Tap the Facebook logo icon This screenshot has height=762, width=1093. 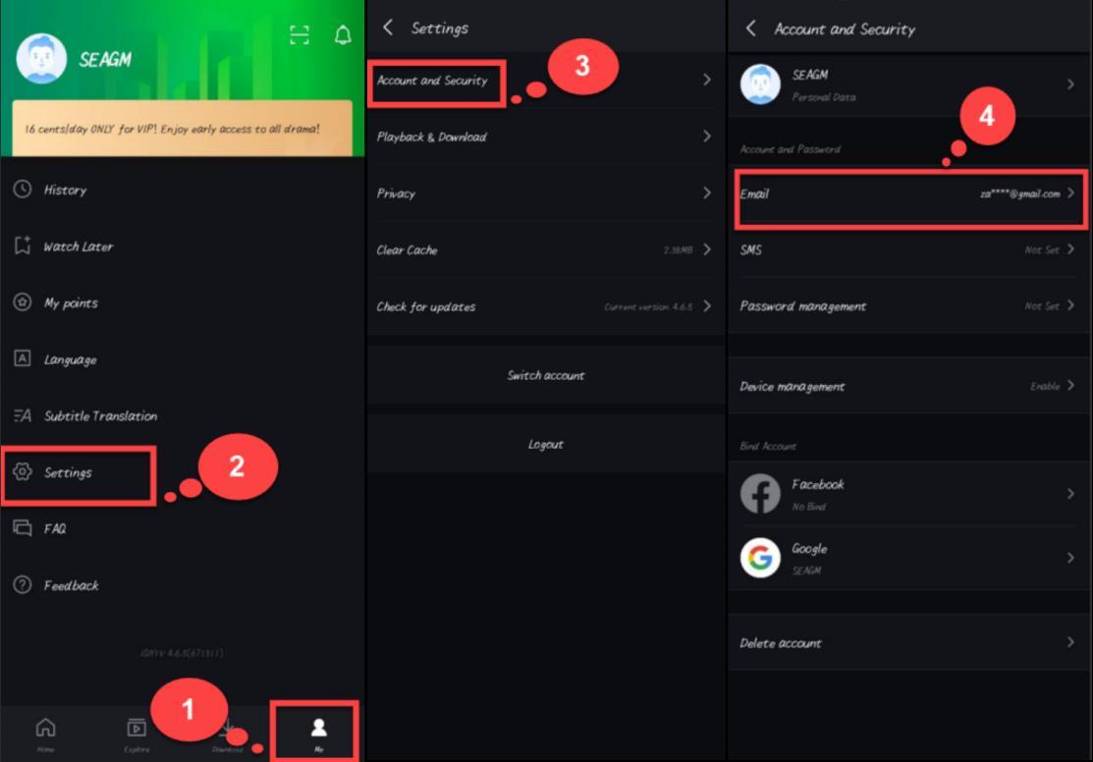760,494
